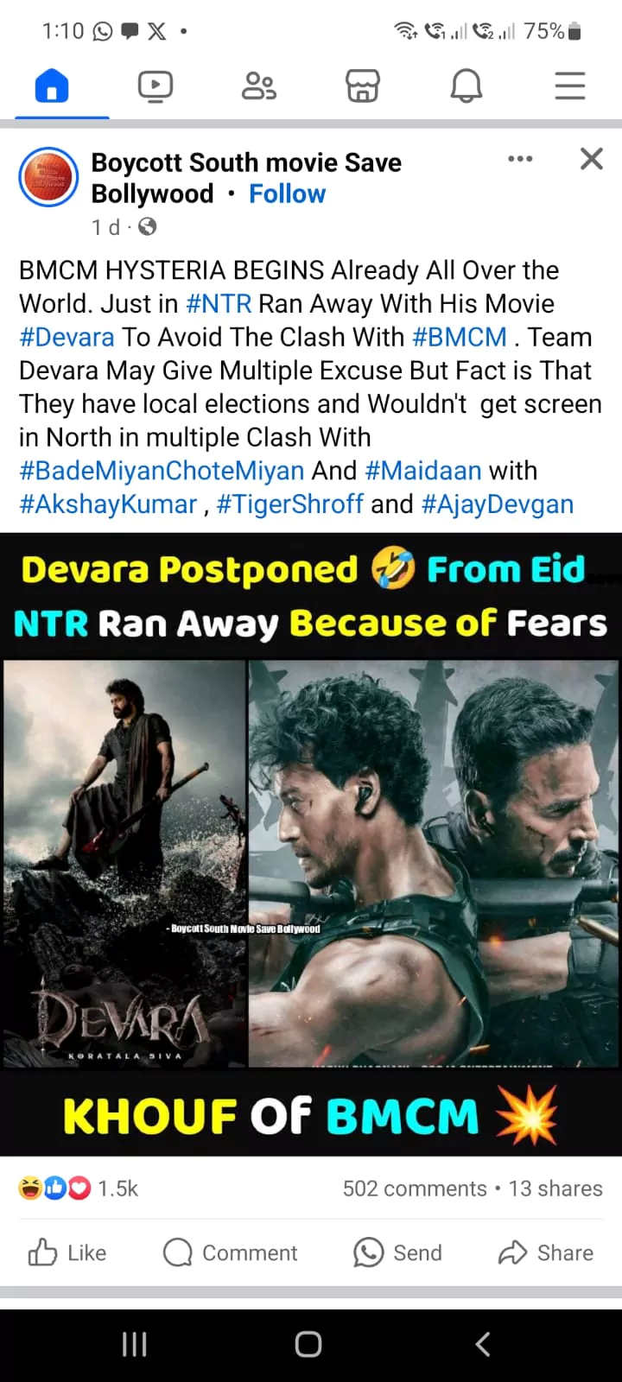Open the #Devara hashtag link

point(67,337)
